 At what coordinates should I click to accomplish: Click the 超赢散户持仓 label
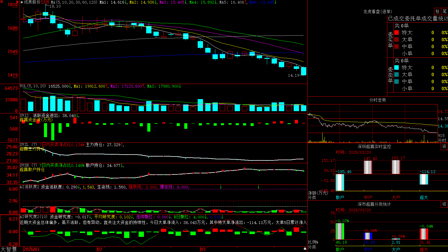[32, 169]
